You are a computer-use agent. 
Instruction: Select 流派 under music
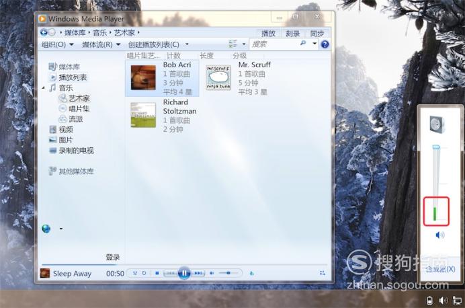[71, 119]
